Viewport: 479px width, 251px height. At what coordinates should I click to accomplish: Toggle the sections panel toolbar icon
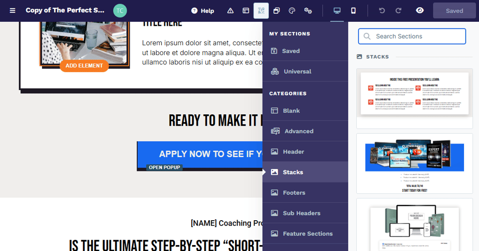pos(261,10)
